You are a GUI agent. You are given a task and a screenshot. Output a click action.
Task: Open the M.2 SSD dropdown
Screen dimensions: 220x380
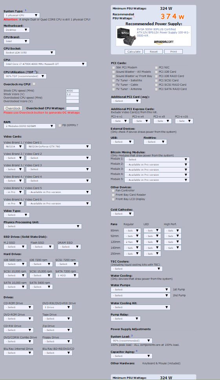(x=15, y=247)
